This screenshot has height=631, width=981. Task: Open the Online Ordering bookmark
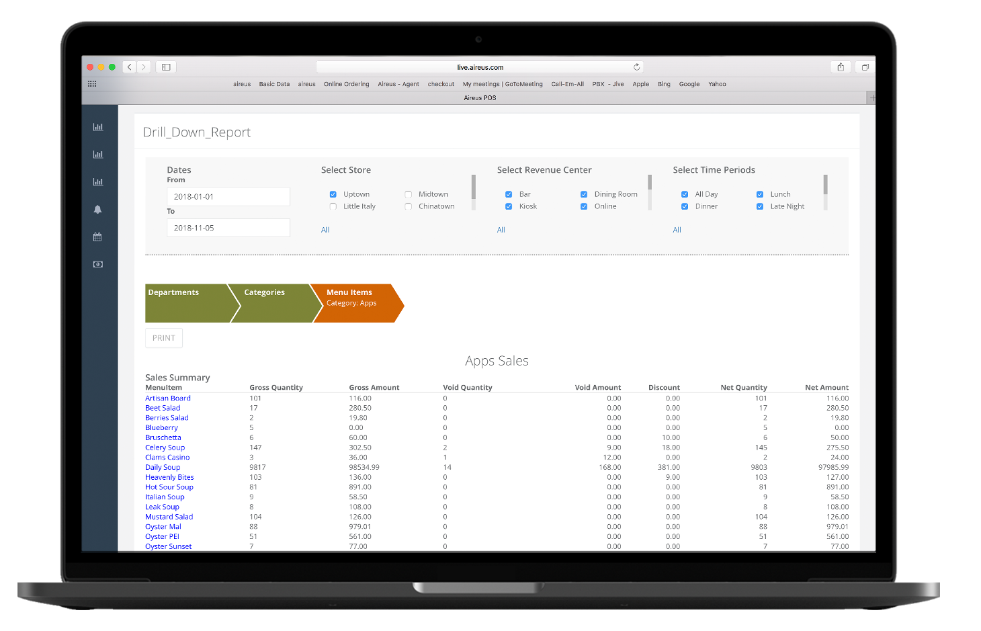[x=346, y=84]
